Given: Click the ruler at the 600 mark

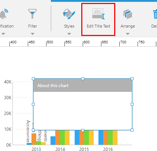Looking at the screenshot, I should click(83, 43).
